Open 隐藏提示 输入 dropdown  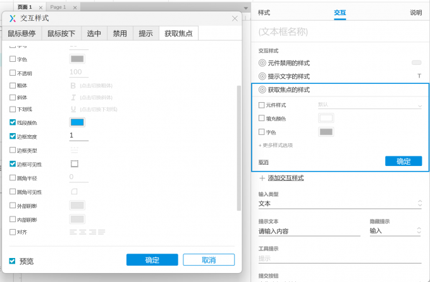pyautogui.click(x=395, y=231)
